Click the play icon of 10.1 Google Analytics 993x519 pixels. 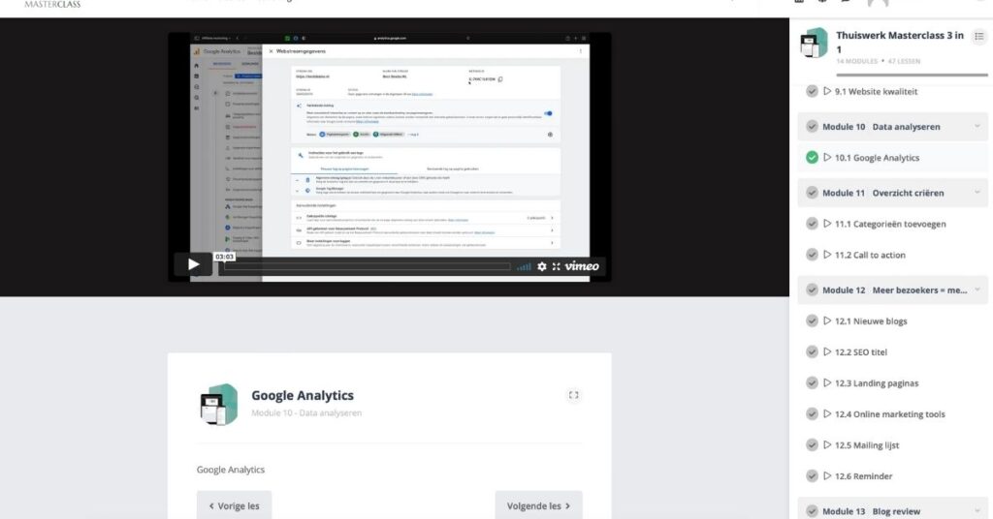[x=827, y=158]
